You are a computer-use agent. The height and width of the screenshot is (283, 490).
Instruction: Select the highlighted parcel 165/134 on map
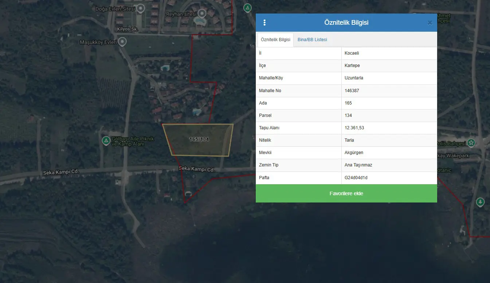click(x=199, y=140)
